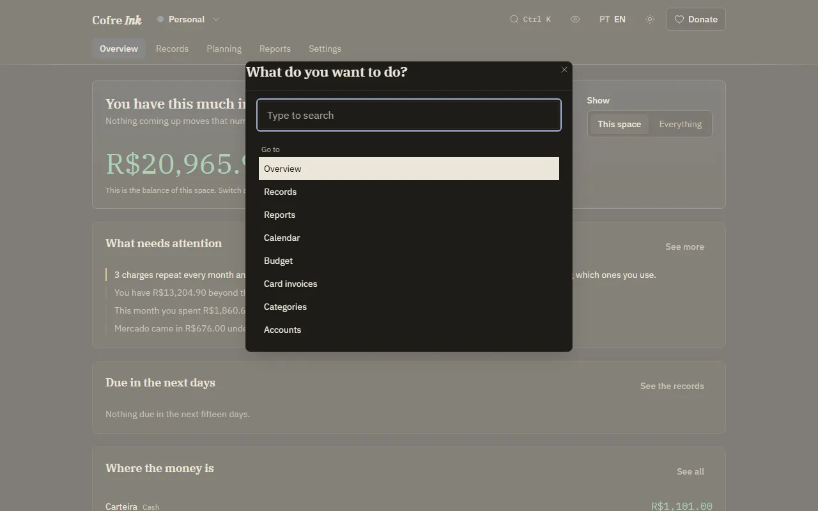Screen dimensions: 818x511
Task: Go to Card invoices from the palette
Action: 409,284
